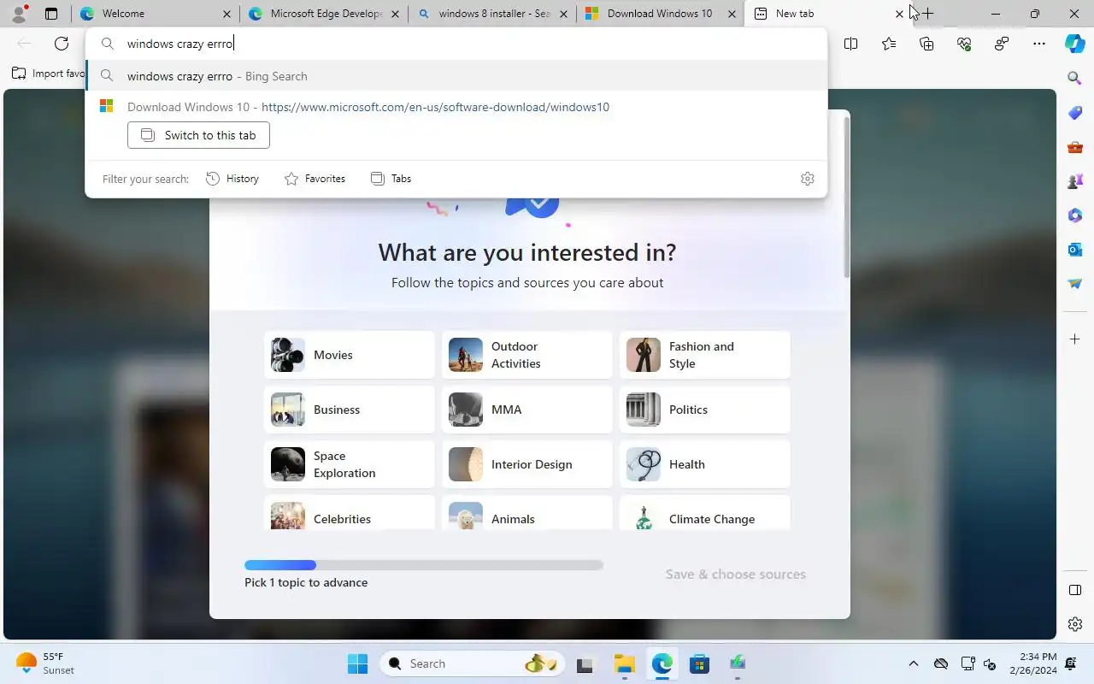
Task: Filter search by Tabs
Action: [x=391, y=179]
